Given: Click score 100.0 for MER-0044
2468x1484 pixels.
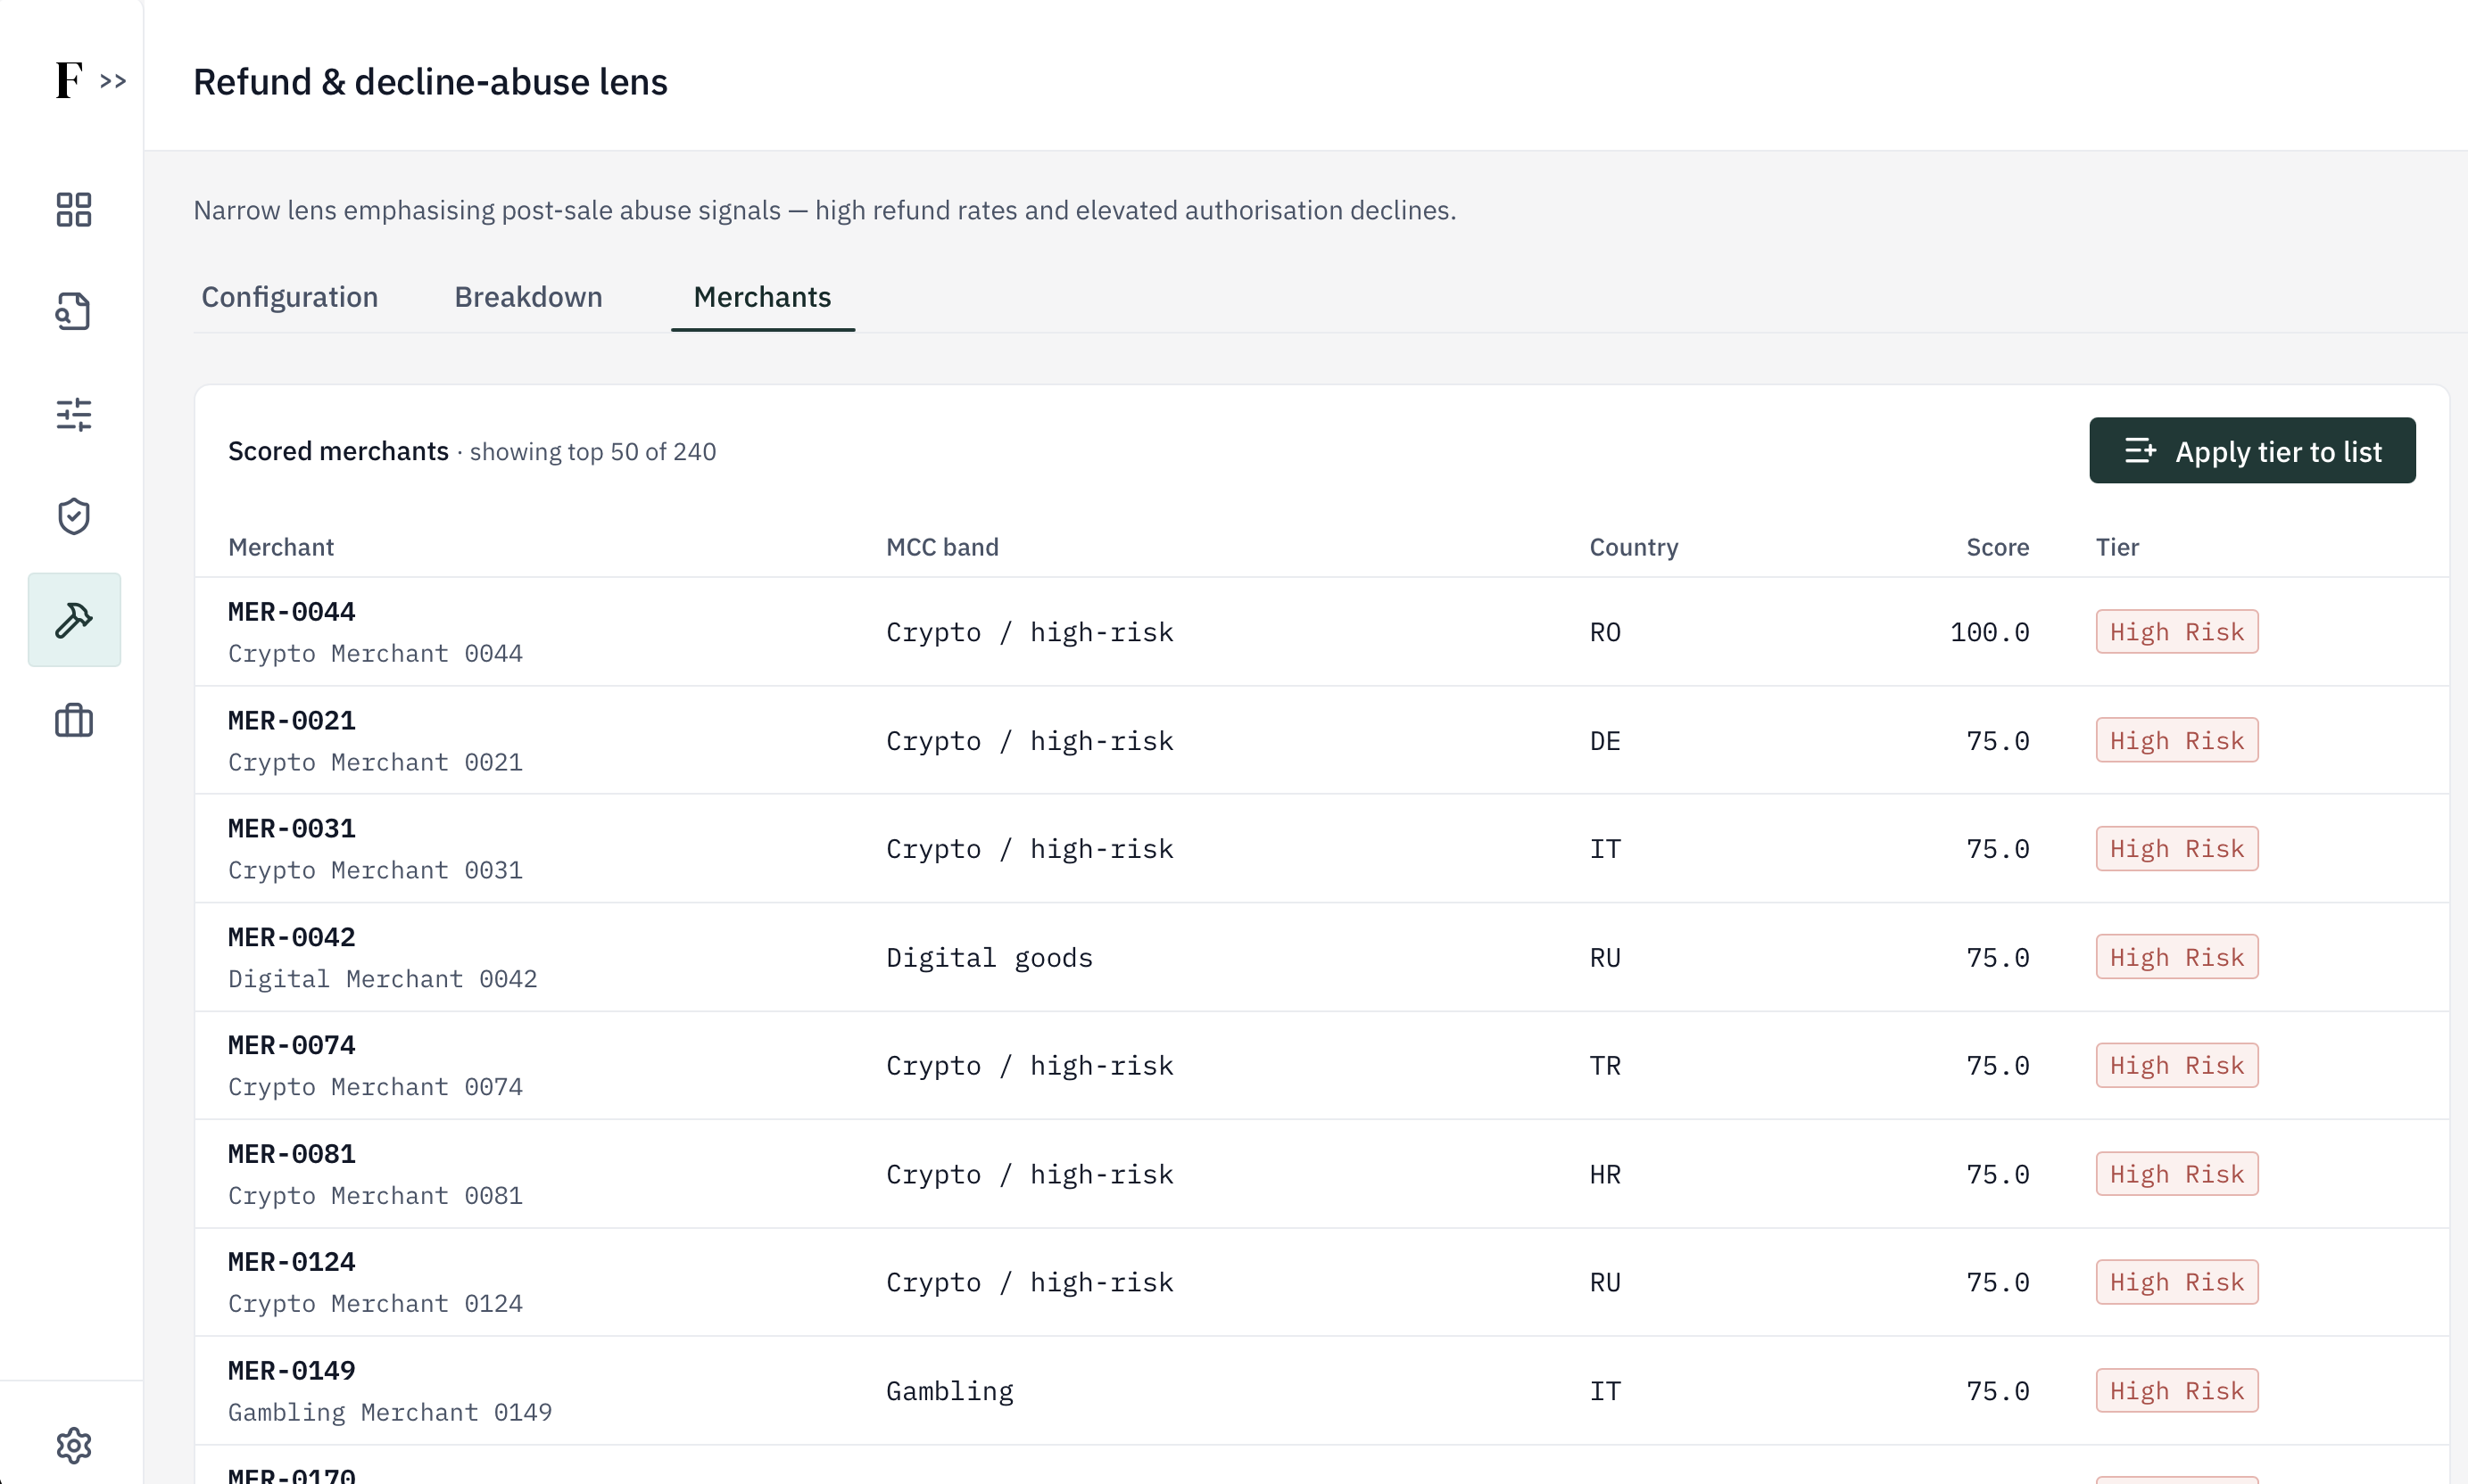Looking at the screenshot, I should click(1989, 632).
